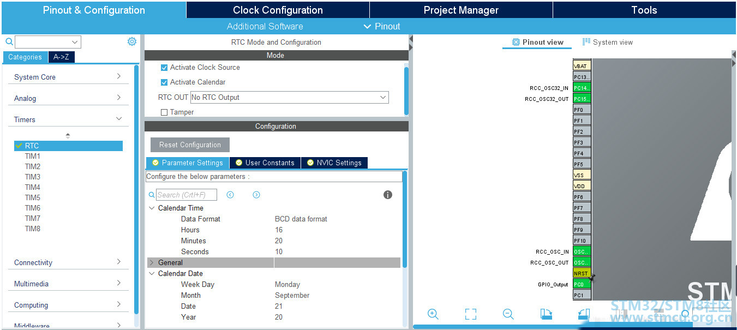Screen dimensions: 737x330
Task: Open User Constants tab
Action: (x=265, y=163)
